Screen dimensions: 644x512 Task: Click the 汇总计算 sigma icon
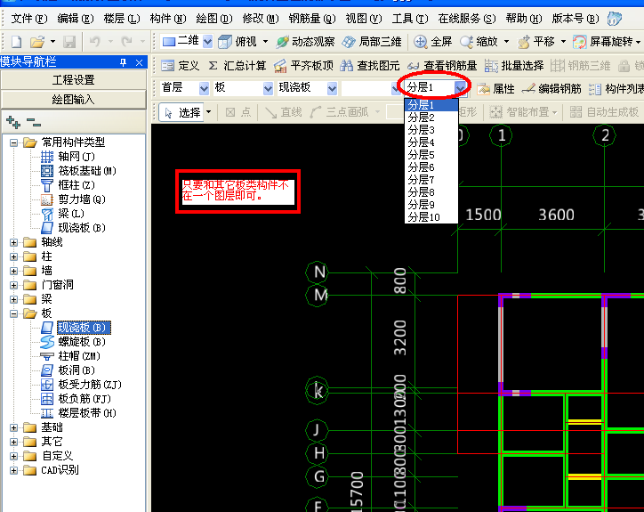(213, 65)
